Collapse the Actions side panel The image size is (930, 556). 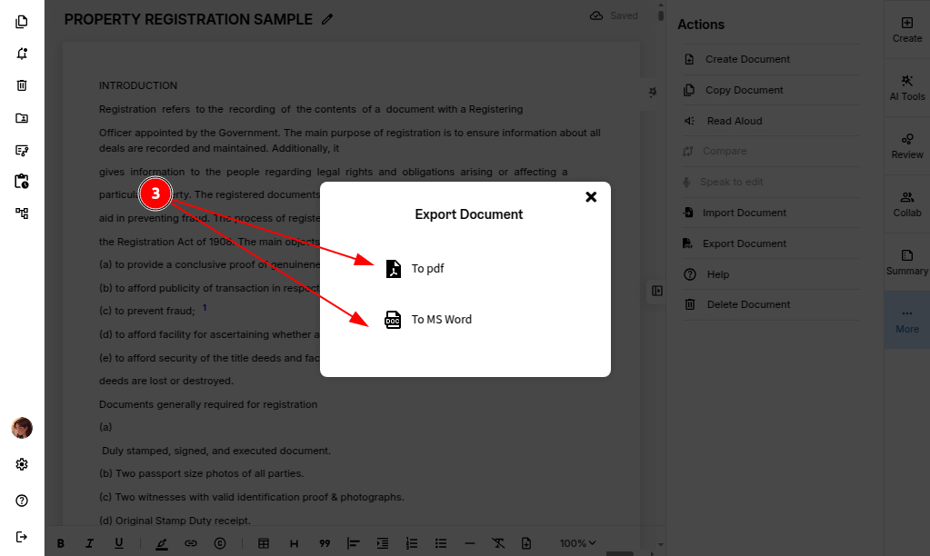point(657,291)
